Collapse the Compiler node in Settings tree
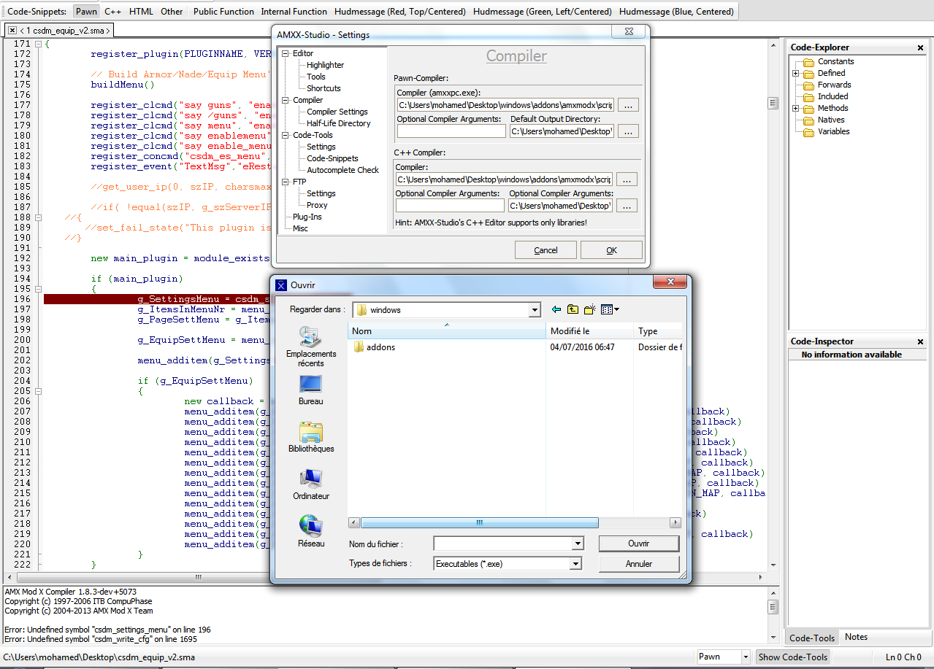934x669 pixels. (x=286, y=100)
